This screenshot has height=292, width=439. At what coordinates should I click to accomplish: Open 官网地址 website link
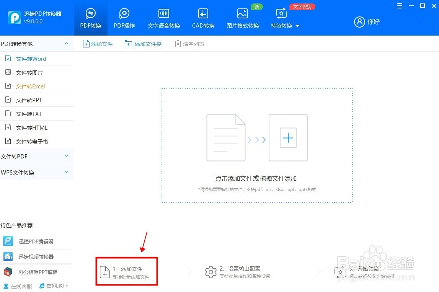pos(54,286)
